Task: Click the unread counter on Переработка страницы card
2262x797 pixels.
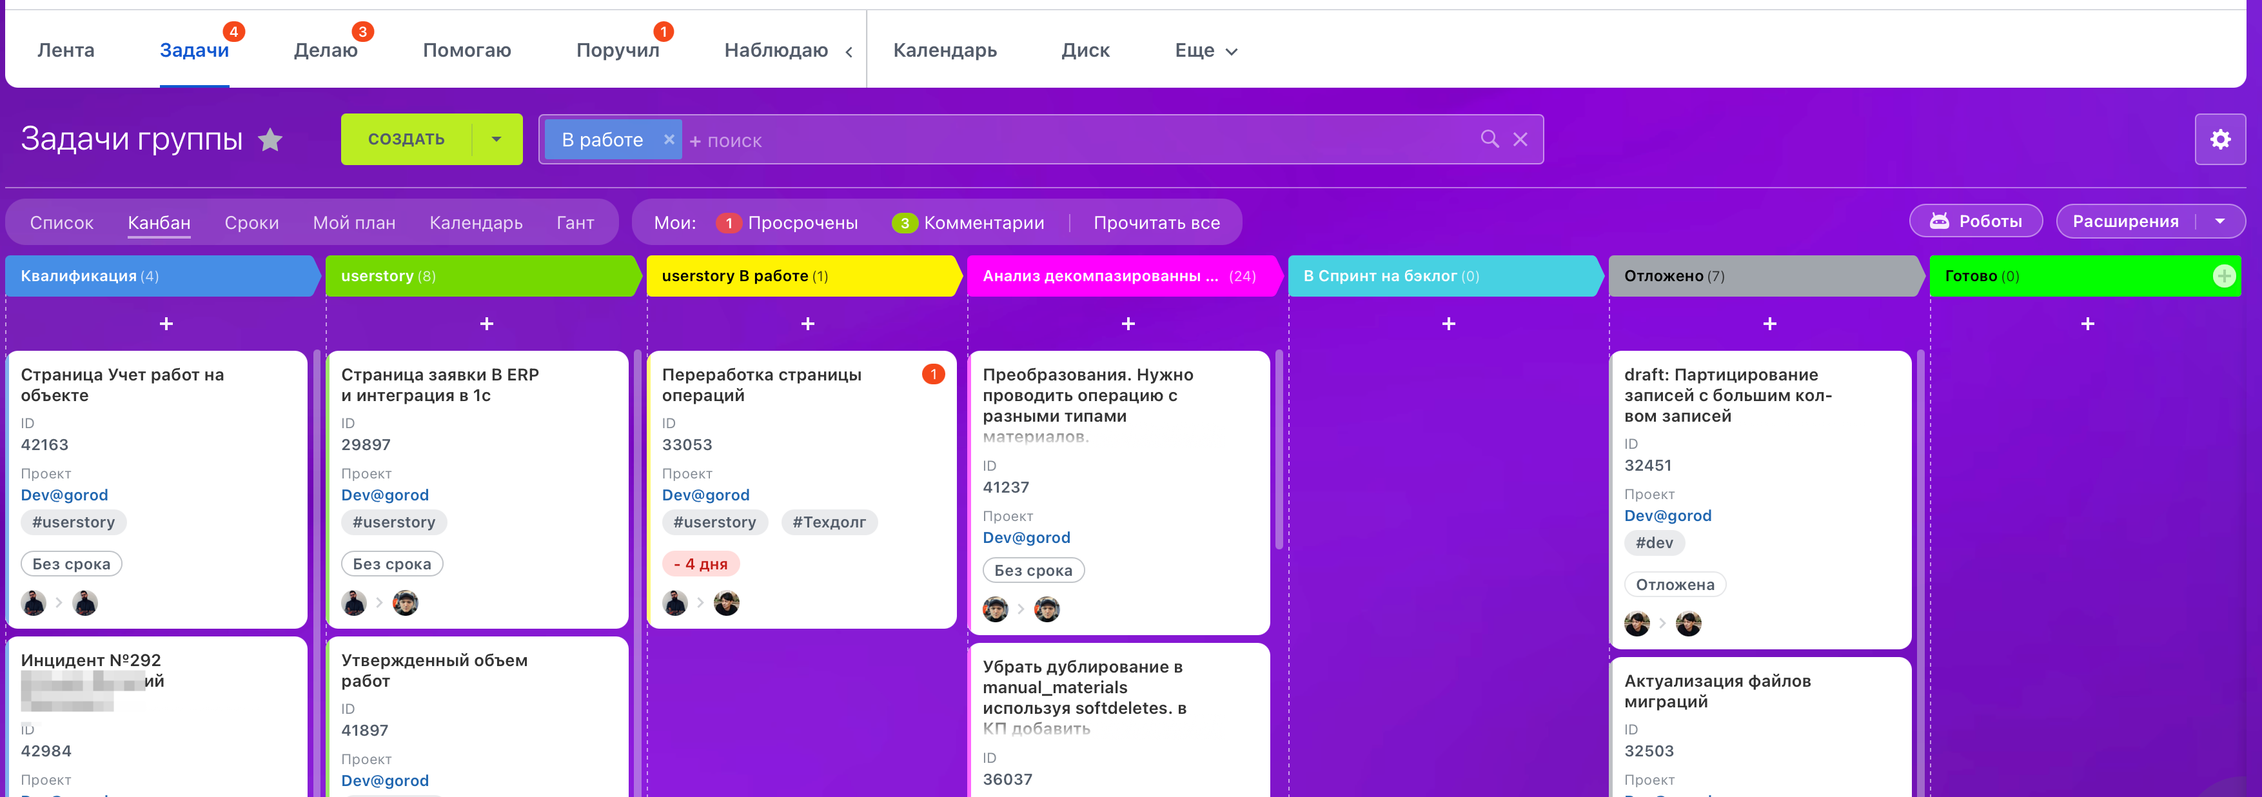Action: coord(934,375)
